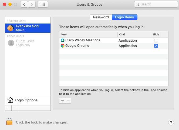The height and width of the screenshot is (130, 179).
Task: Select the Cisco Webex Meetings icon
Action: 63,40
